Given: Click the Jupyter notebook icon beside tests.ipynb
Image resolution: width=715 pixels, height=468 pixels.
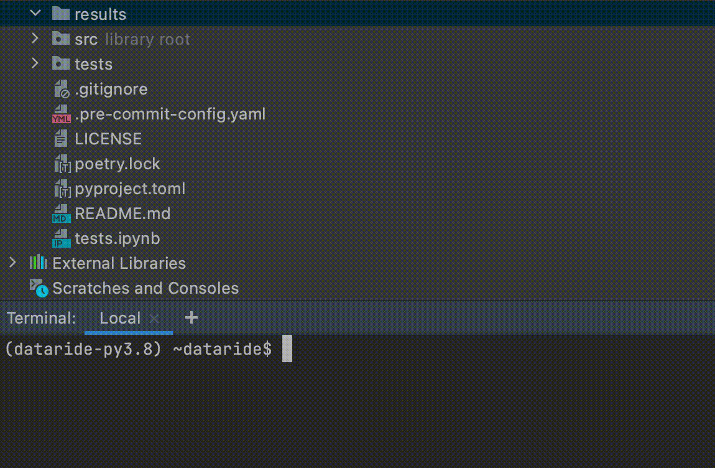Looking at the screenshot, I should [60, 238].
